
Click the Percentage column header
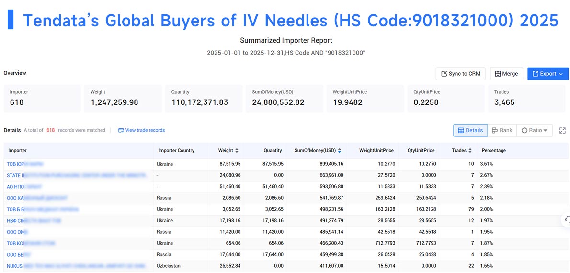click(x=494, y=150)
